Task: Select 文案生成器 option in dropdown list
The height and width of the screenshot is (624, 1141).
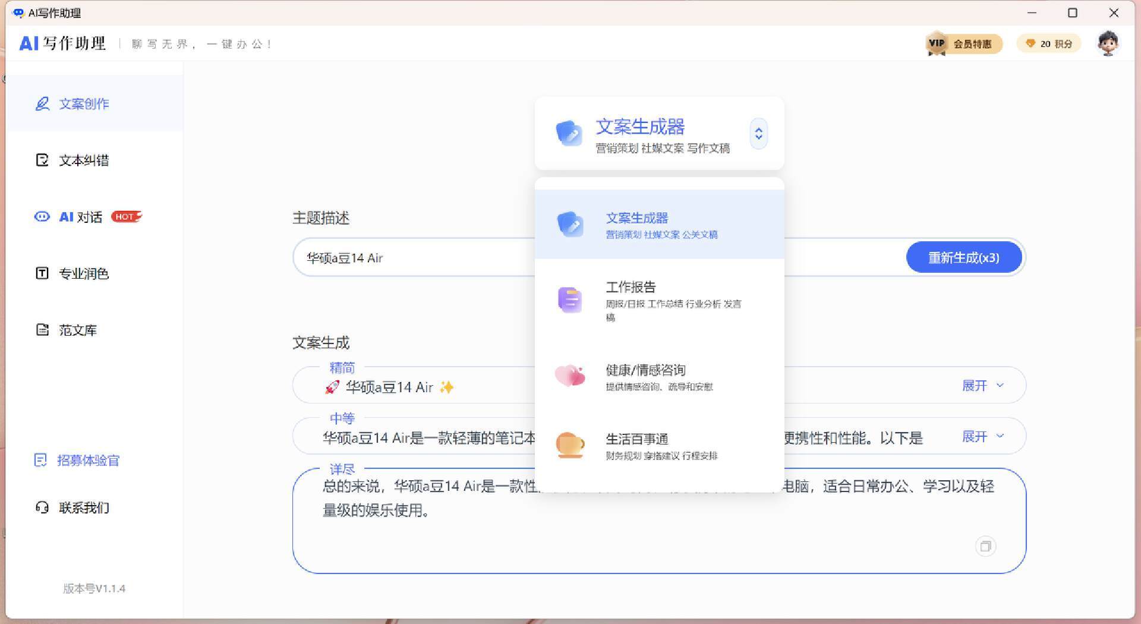Action: (x=660, y=225)
